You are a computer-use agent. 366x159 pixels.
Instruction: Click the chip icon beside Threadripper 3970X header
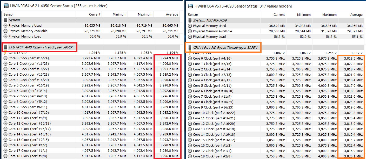(190, 47)
